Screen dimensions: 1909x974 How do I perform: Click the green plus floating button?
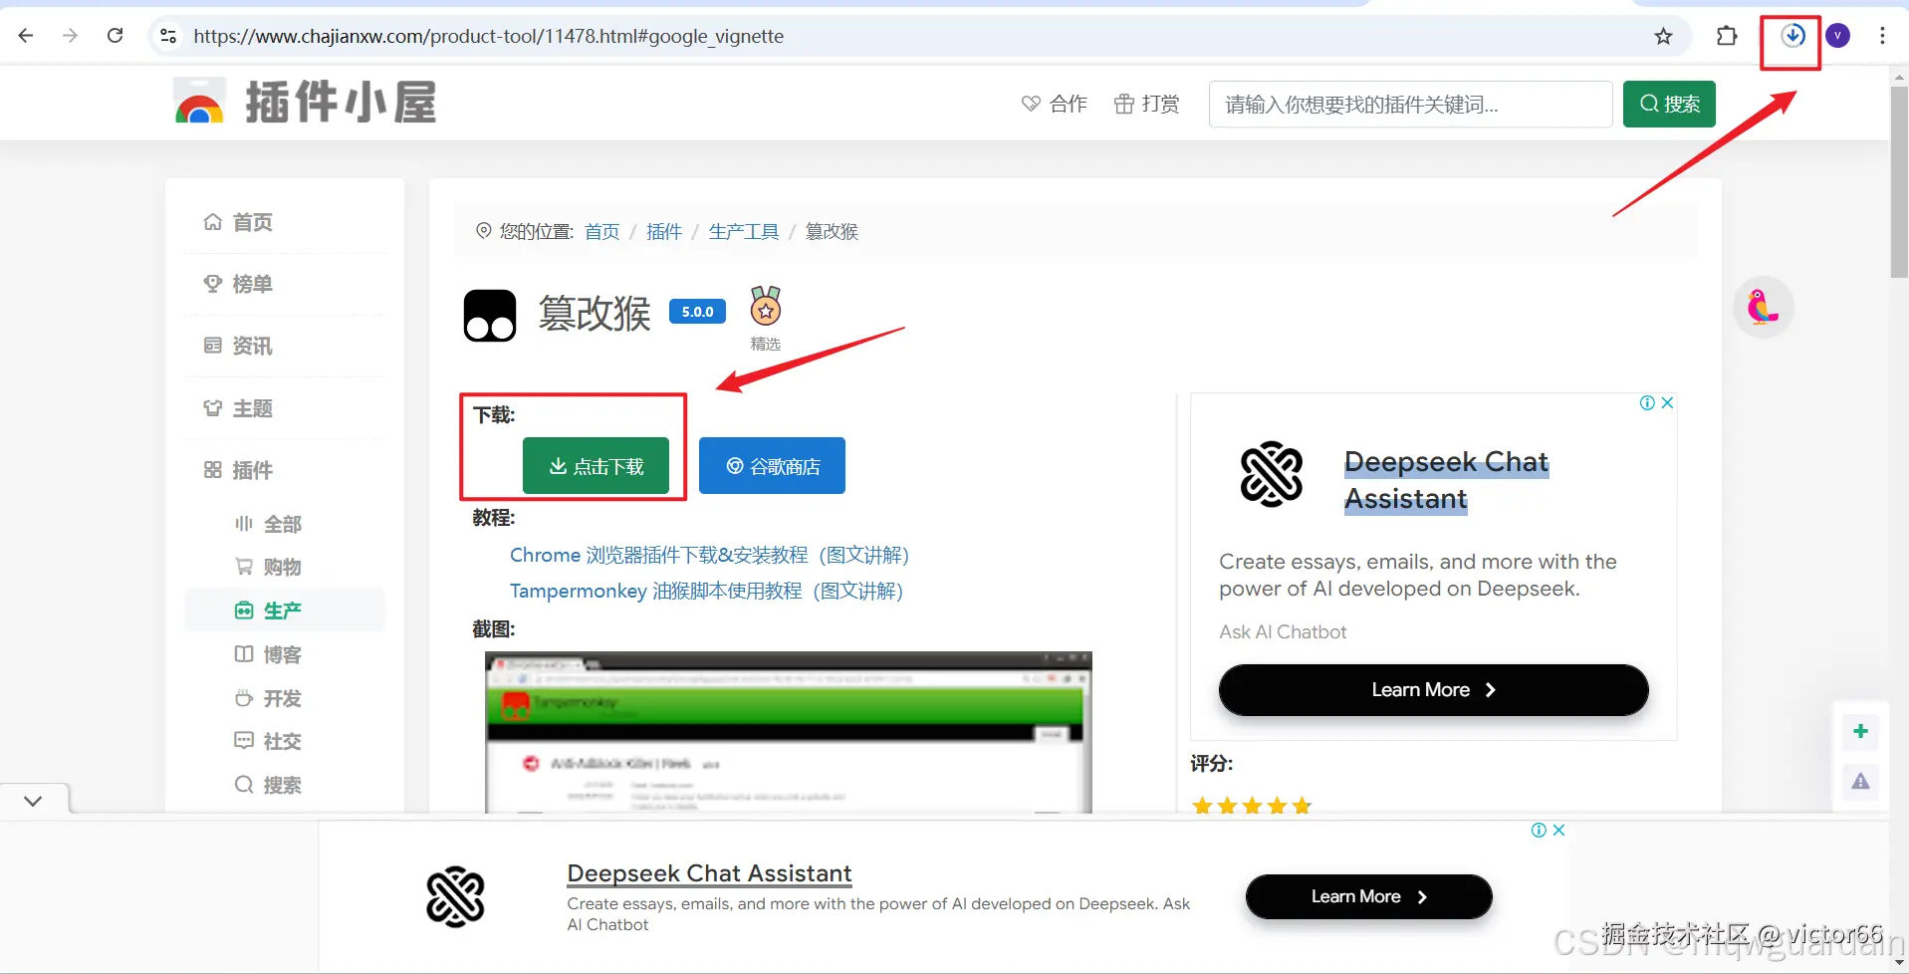[1860, 732]
